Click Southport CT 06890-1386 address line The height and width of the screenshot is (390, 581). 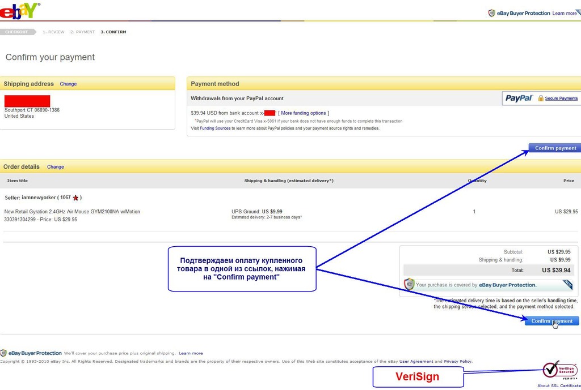tap(32, 110)
